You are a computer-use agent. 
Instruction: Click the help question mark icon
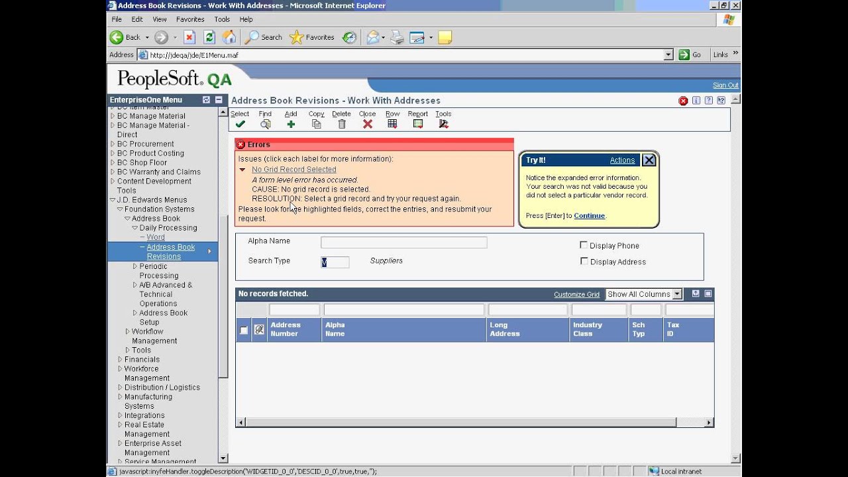click(708, 101)
